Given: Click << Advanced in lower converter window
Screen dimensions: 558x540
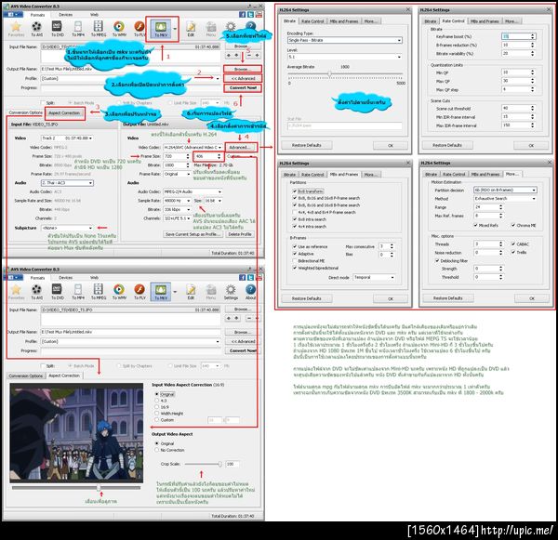Looking at the screenshot, I should click(243, 341).
